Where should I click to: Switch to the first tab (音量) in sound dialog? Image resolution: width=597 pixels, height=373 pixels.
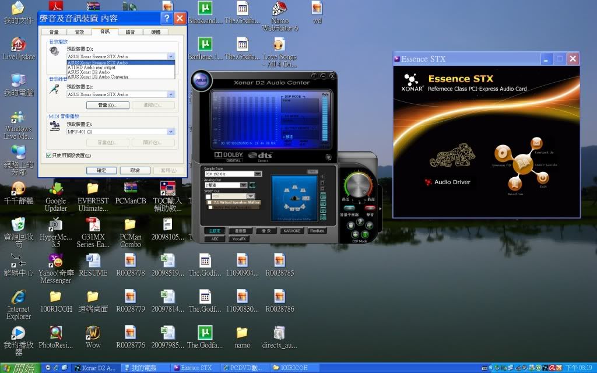[x=54, y=32]
